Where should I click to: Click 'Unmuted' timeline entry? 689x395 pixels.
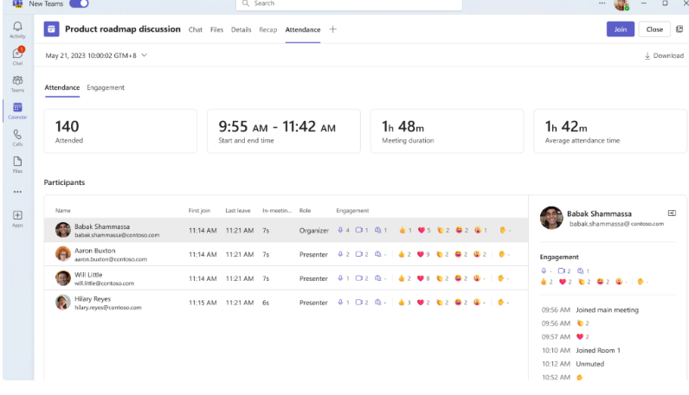(589, 364)
